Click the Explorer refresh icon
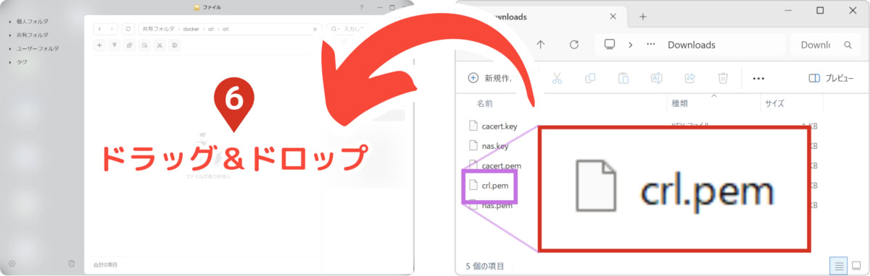The image size is (870, 276). (x=574, y=45)
